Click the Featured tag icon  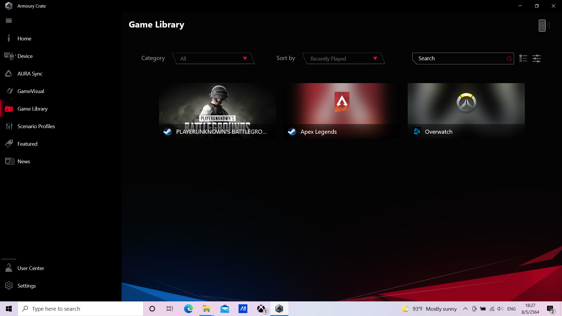(x=9, y=144)
